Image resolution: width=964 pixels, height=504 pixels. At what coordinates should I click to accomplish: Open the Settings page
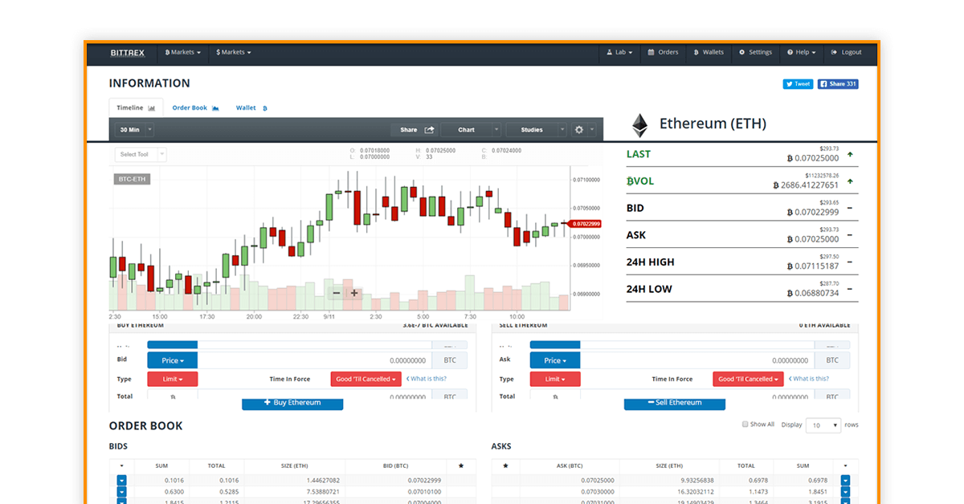pos(755,53)
